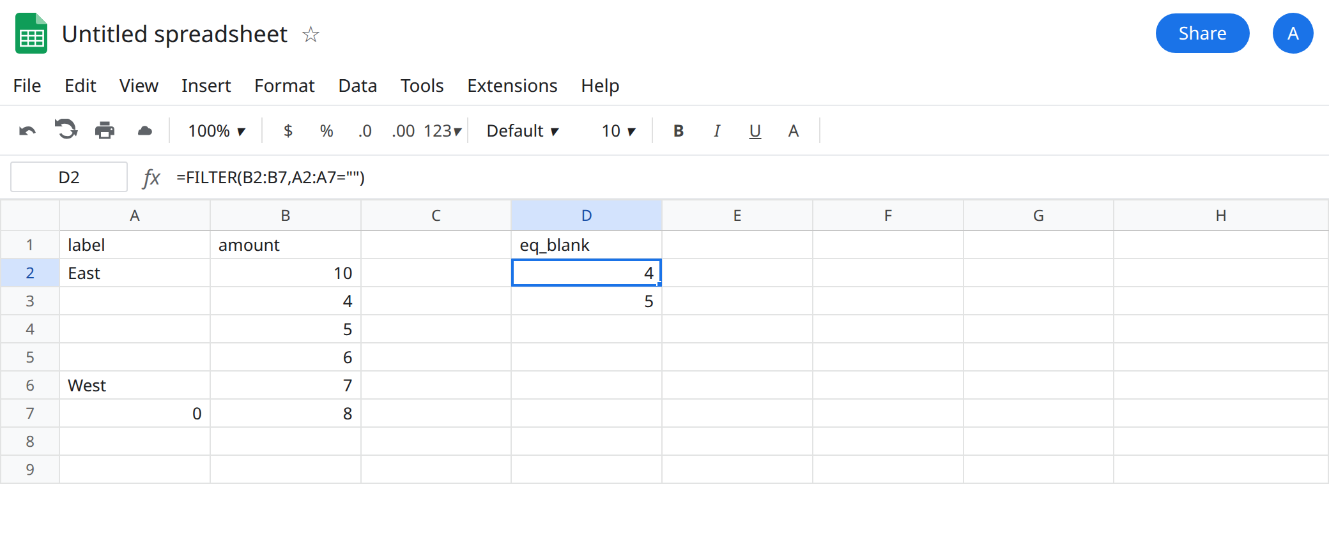The image size is (1329, 549).
Task: Open the 100% zoom dropdown
Action: click(217, 131)
